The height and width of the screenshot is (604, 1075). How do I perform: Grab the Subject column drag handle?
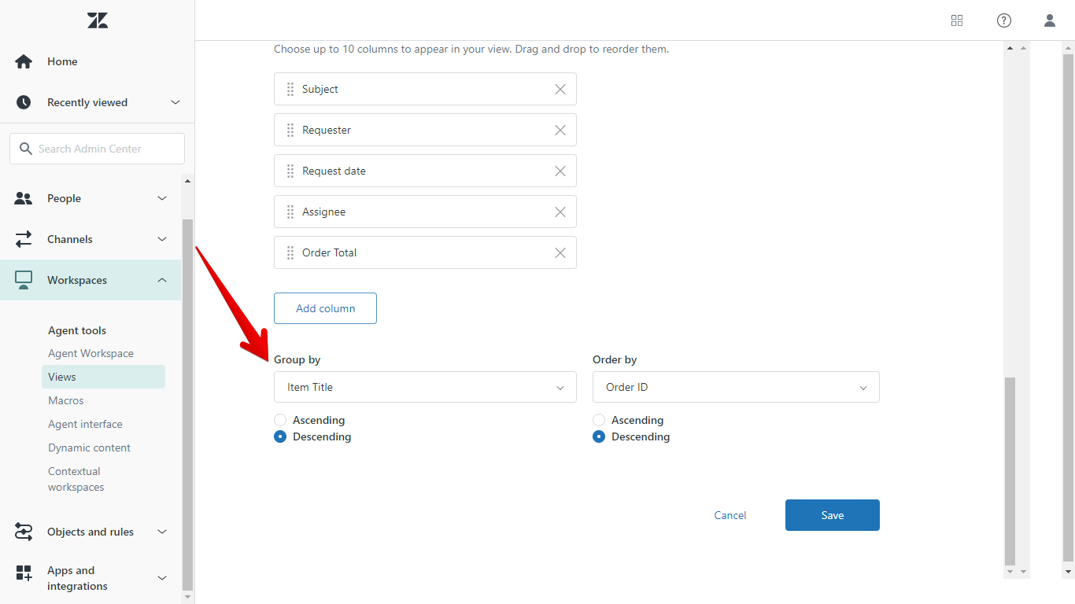click(x=290, y=89)
